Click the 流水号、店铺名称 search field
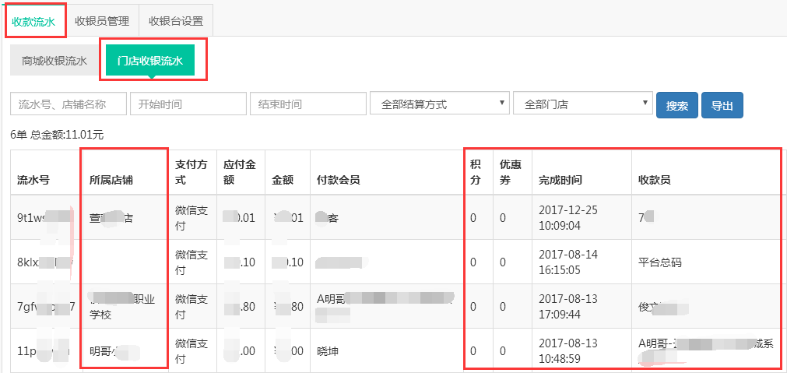 click(69, 104)
